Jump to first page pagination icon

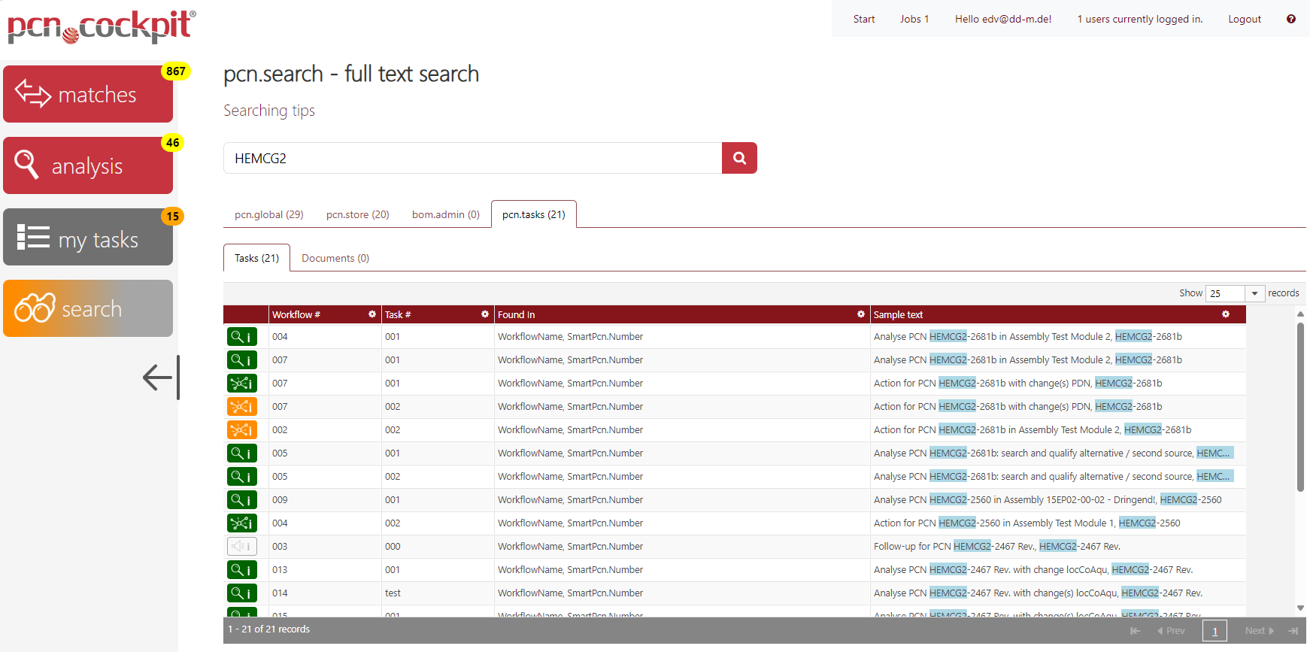tap(1136, 631)
